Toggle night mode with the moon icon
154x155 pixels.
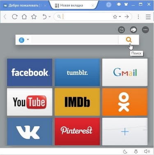[x=125, y=151]
